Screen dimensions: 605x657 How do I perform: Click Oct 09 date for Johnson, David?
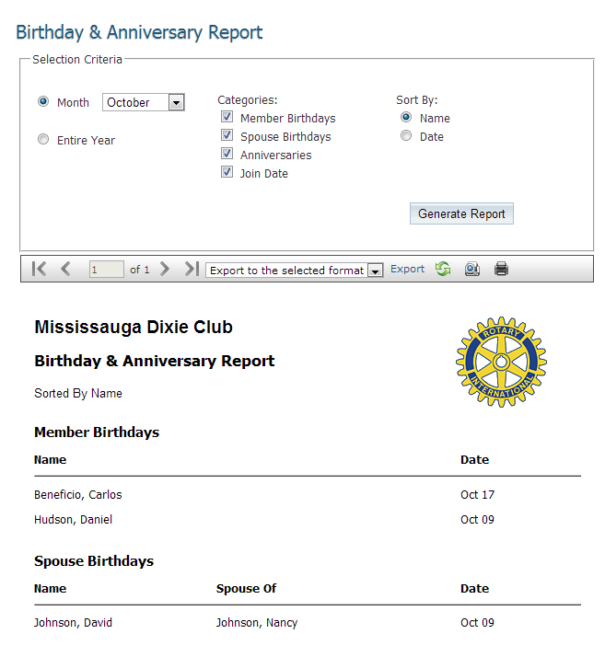(x=477, y=623)
